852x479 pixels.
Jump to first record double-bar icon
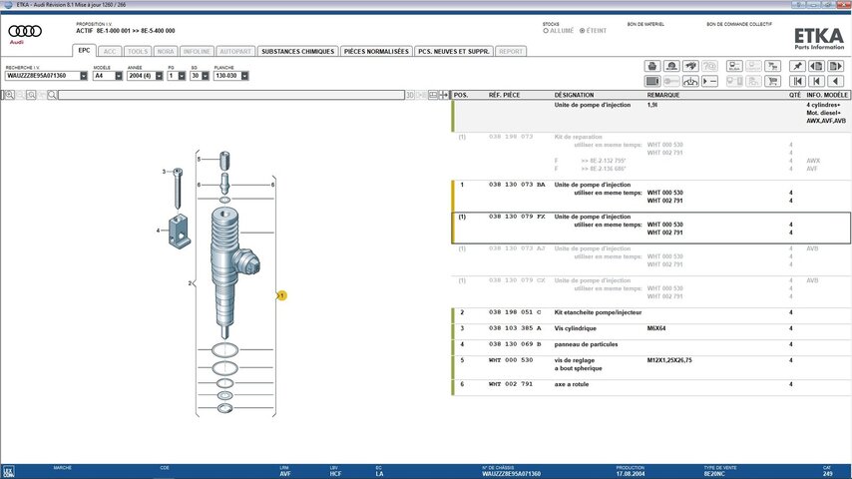pos(797,81)
